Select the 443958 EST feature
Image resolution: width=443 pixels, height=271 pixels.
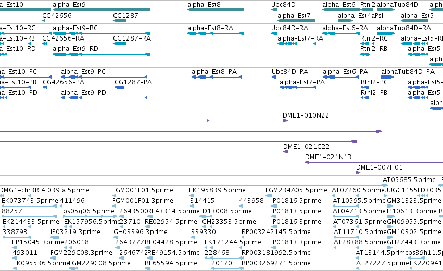[x=241, y=206]
